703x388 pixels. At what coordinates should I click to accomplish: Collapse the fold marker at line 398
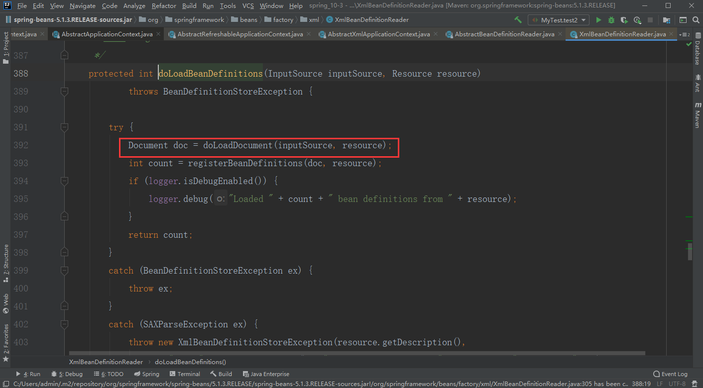[64, 253]
